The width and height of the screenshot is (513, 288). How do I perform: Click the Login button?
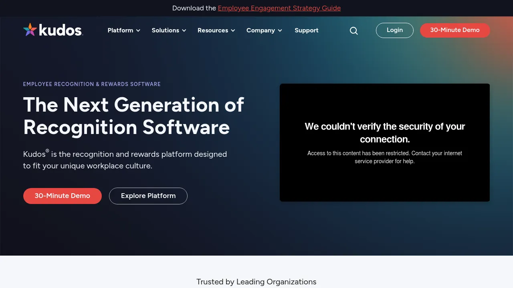click(395, 30)
